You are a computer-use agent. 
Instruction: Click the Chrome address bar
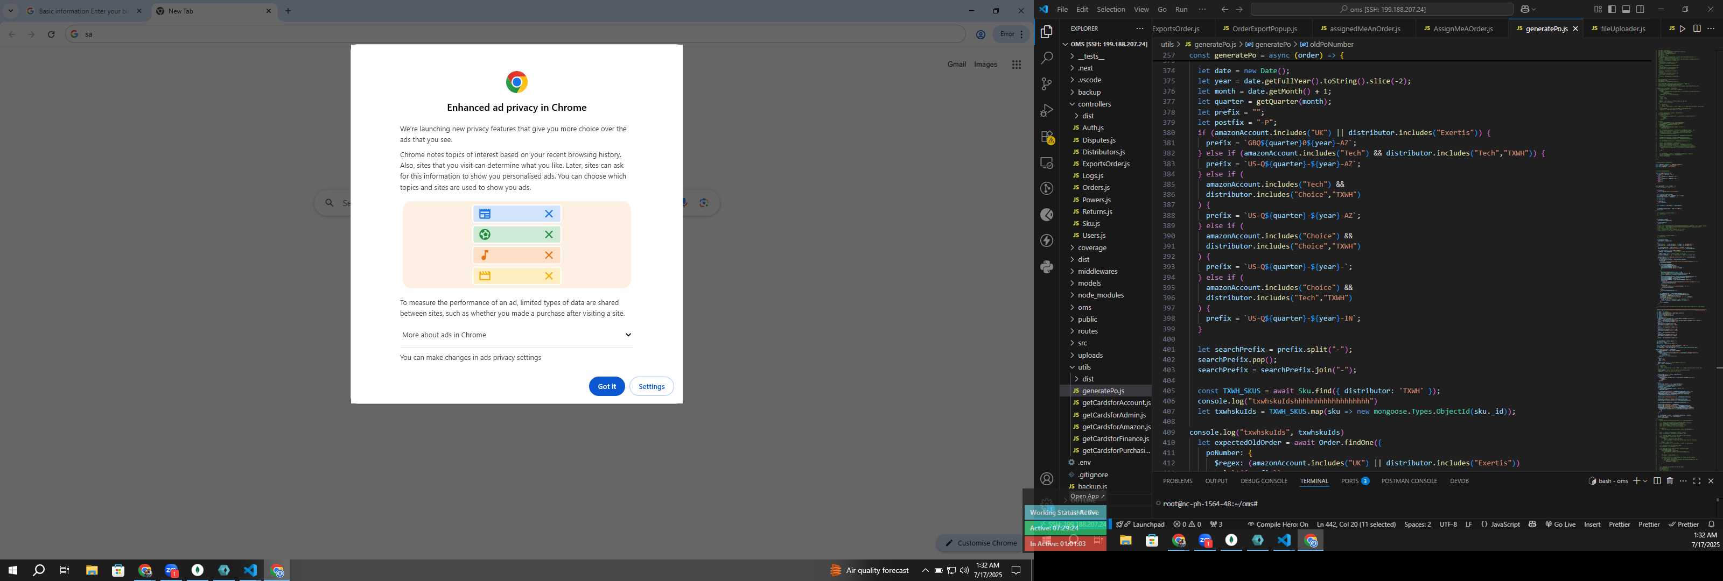(x=515, y=34)
